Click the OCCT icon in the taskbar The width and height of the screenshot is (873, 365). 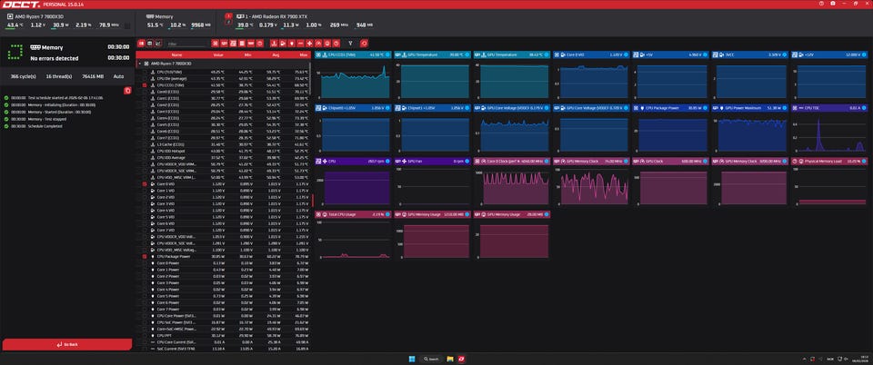pyautogui.click(x=462, y=359)
